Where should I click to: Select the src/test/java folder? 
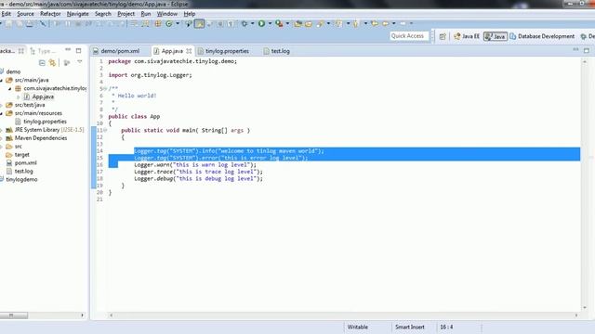coord(29,105)
